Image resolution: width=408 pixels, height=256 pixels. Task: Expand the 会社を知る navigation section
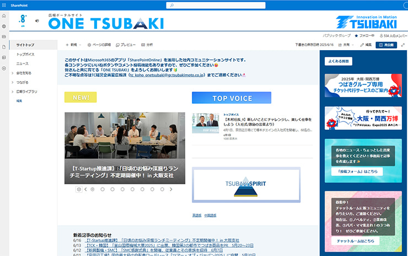click(x=12, y=73)
